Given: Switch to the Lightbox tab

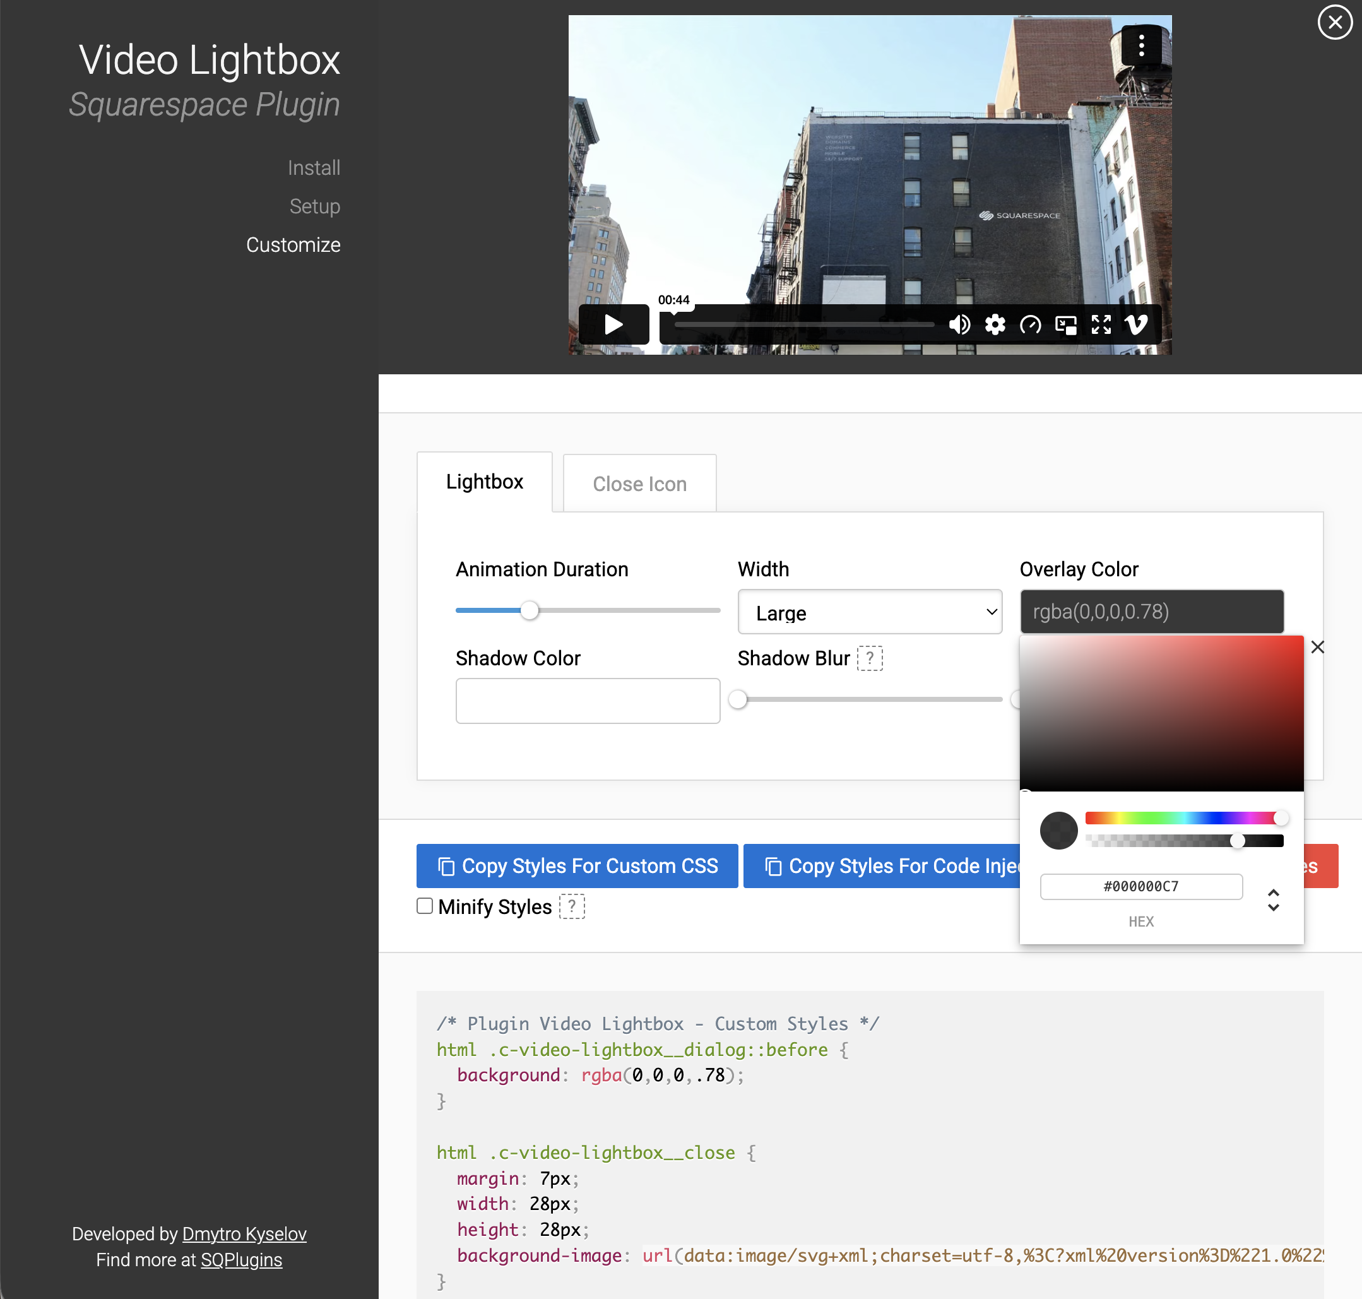Looking at the screenshot, I should click(484, 482).
